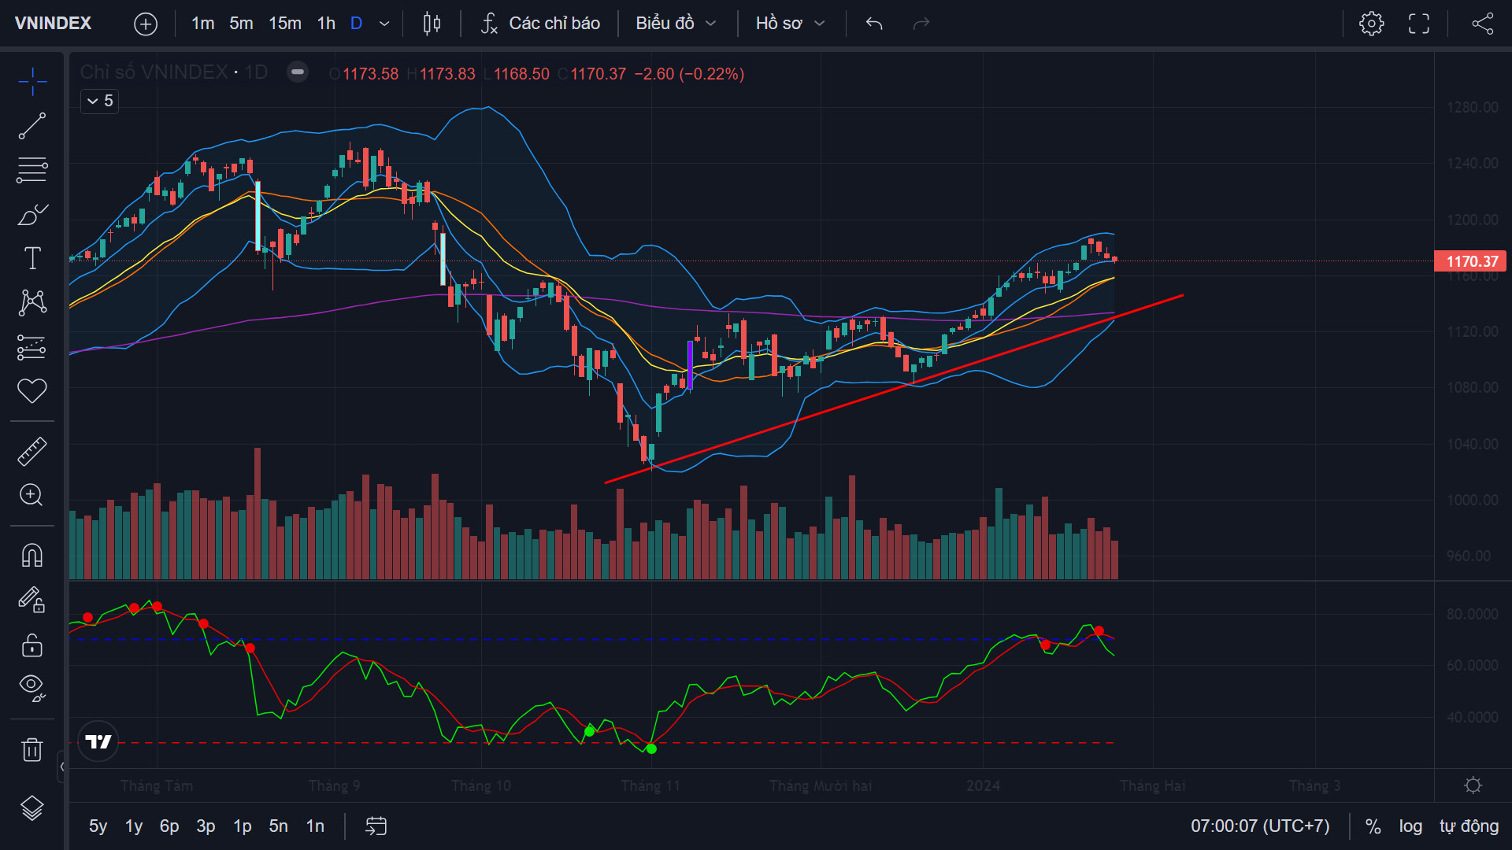This screenshot has width=1512, height=850.
Task: Select the brush drawing tool
Action: pos(32,214)
